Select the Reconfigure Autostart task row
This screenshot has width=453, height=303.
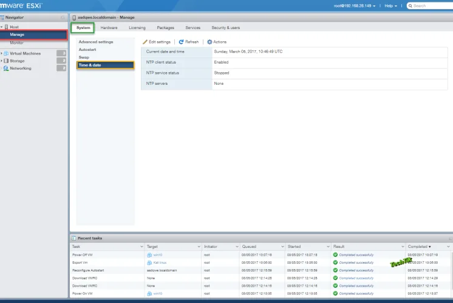[261, 270]
